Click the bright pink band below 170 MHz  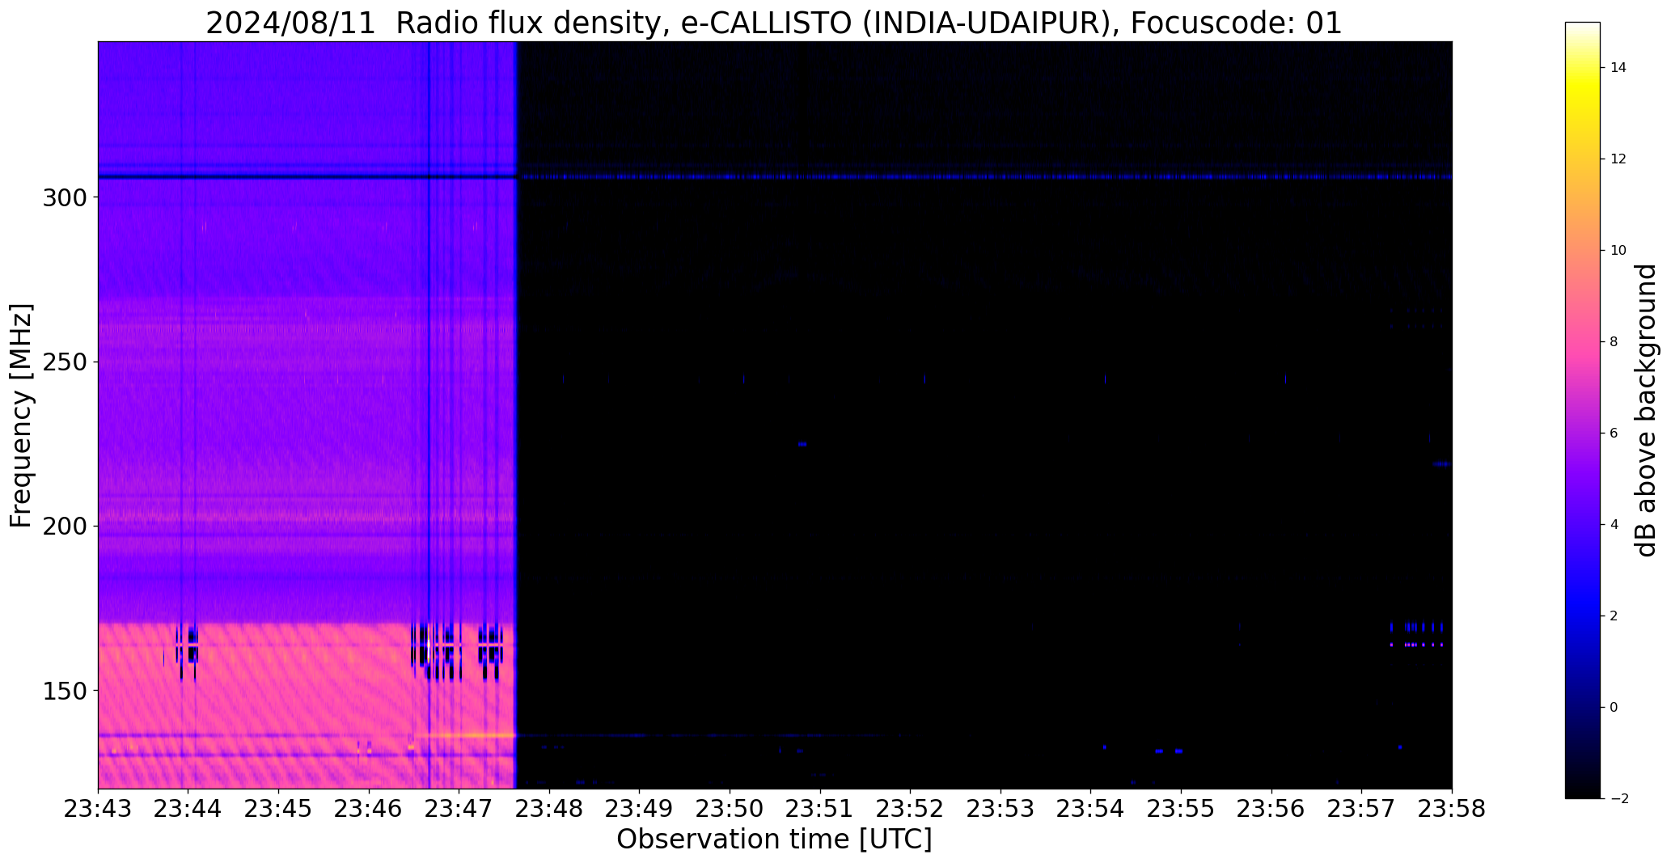[306, 705]
